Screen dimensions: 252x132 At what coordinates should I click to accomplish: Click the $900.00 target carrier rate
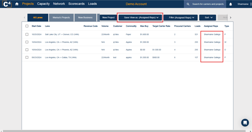point(156,58)
